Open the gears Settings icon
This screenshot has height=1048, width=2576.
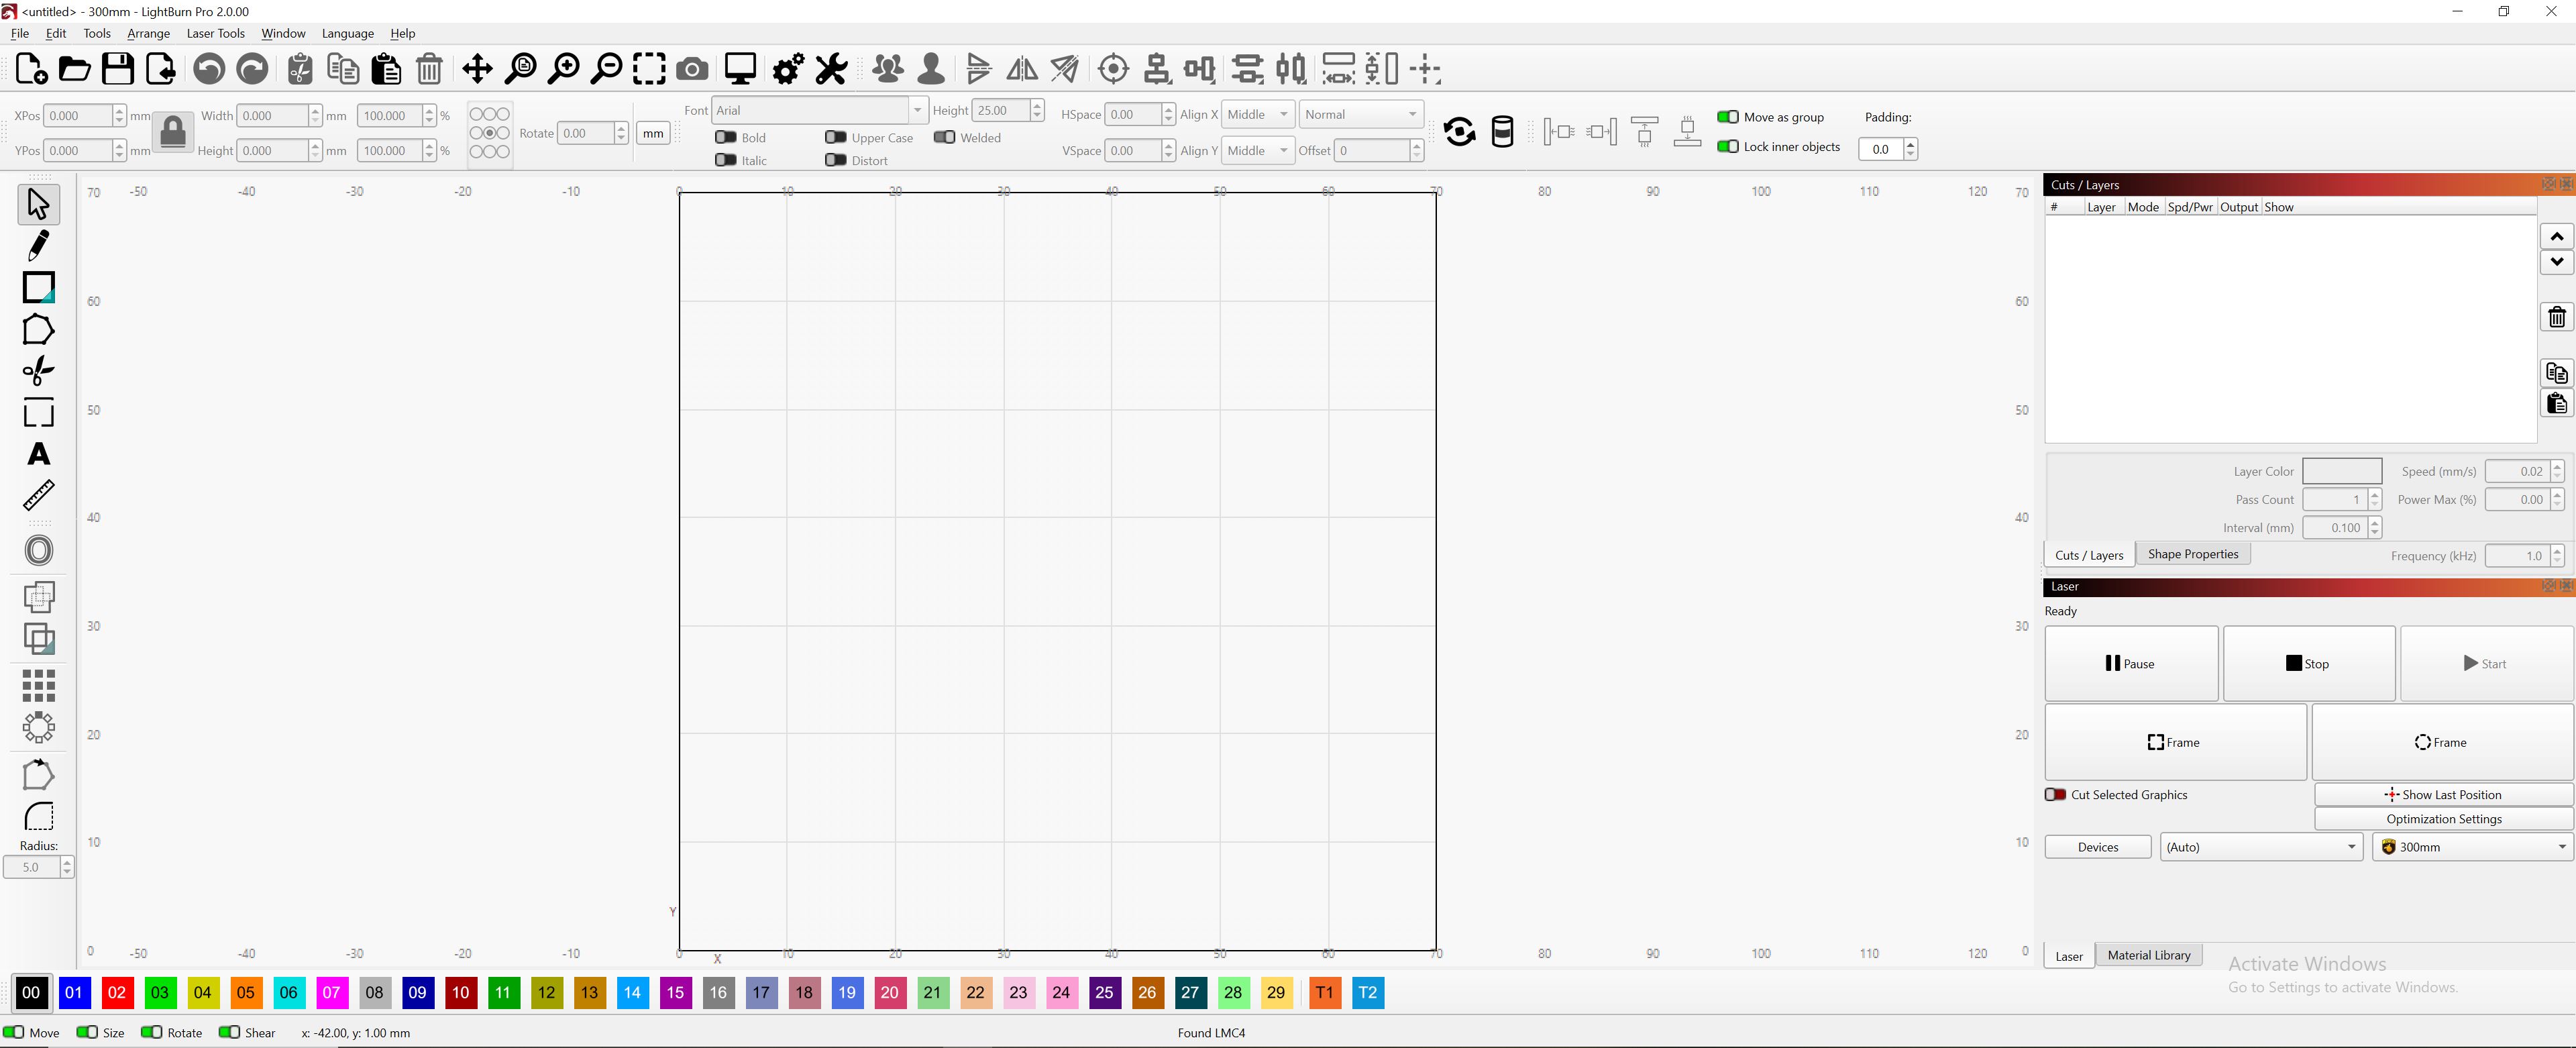pyautogui.click(x=788, y=69)
